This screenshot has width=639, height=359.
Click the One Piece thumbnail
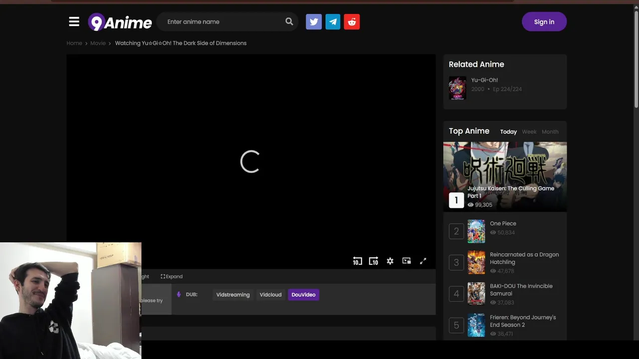(476, 231)
